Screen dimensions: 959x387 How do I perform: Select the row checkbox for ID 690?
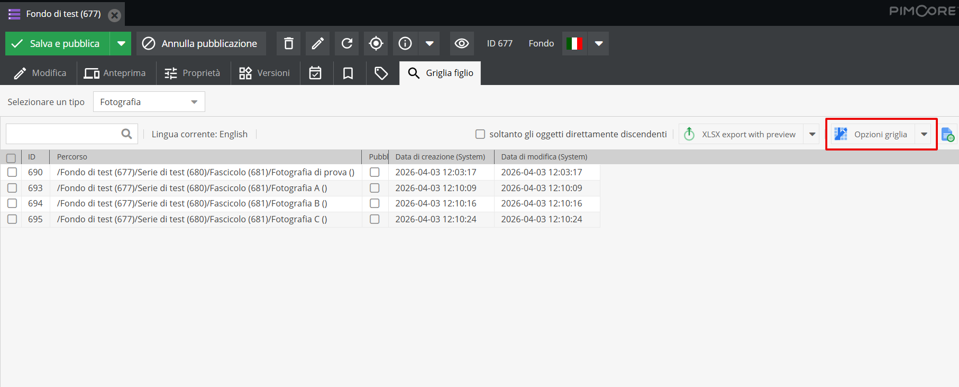12,172
